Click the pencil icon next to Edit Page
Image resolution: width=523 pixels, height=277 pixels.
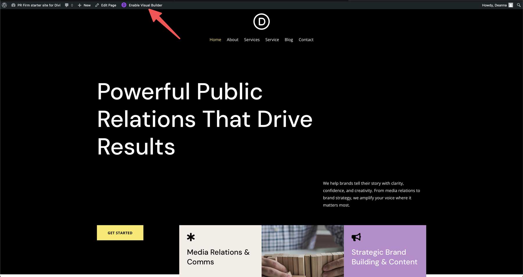(x=97, y=5)
